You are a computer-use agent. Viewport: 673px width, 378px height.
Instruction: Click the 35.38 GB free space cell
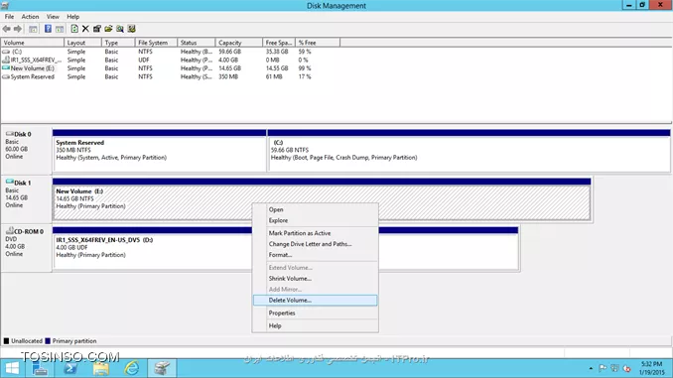pos(277,52)
